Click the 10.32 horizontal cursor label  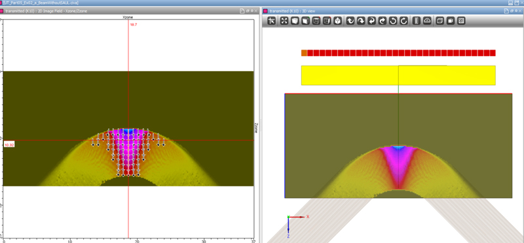[x=9, y=145]
